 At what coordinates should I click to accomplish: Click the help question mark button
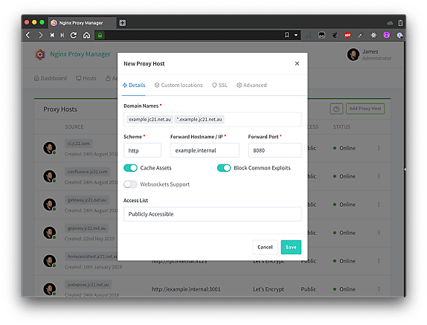(336, 109)
